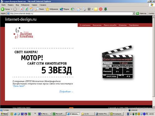This screenshot has height=116, width=155.
Task: Click the vertical scrollbar thumb
Action: click(153, 57)
